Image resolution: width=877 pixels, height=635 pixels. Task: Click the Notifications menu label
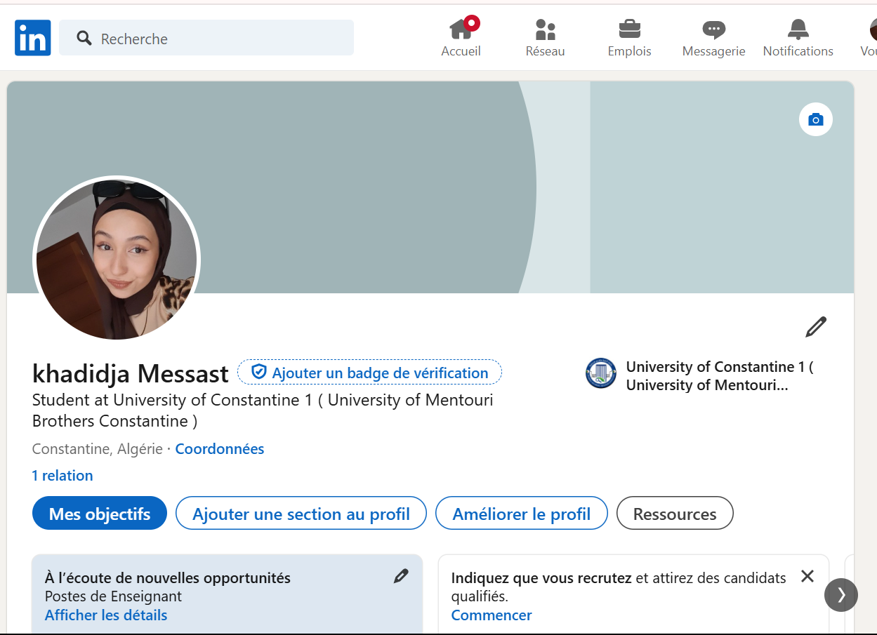[798, 51]
